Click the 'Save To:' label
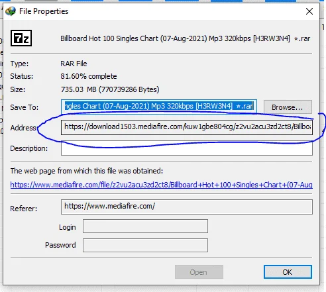326x292 pixels. (x=25, y=107)
